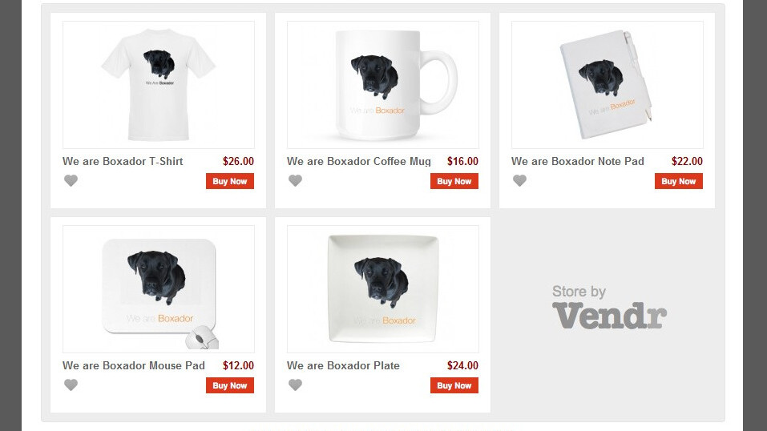Follow the We are Boxador Note Pad link
This screenshot has width=767, height=431.
[x=578, y=161]
